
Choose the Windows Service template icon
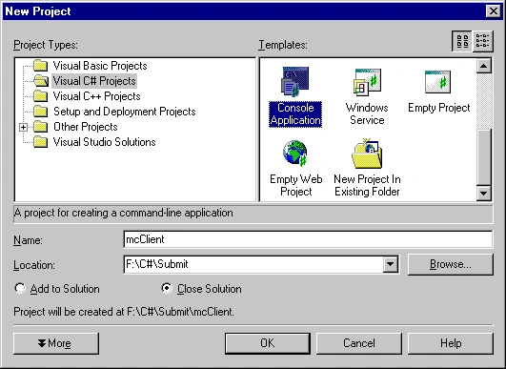(x=367, y=82)
